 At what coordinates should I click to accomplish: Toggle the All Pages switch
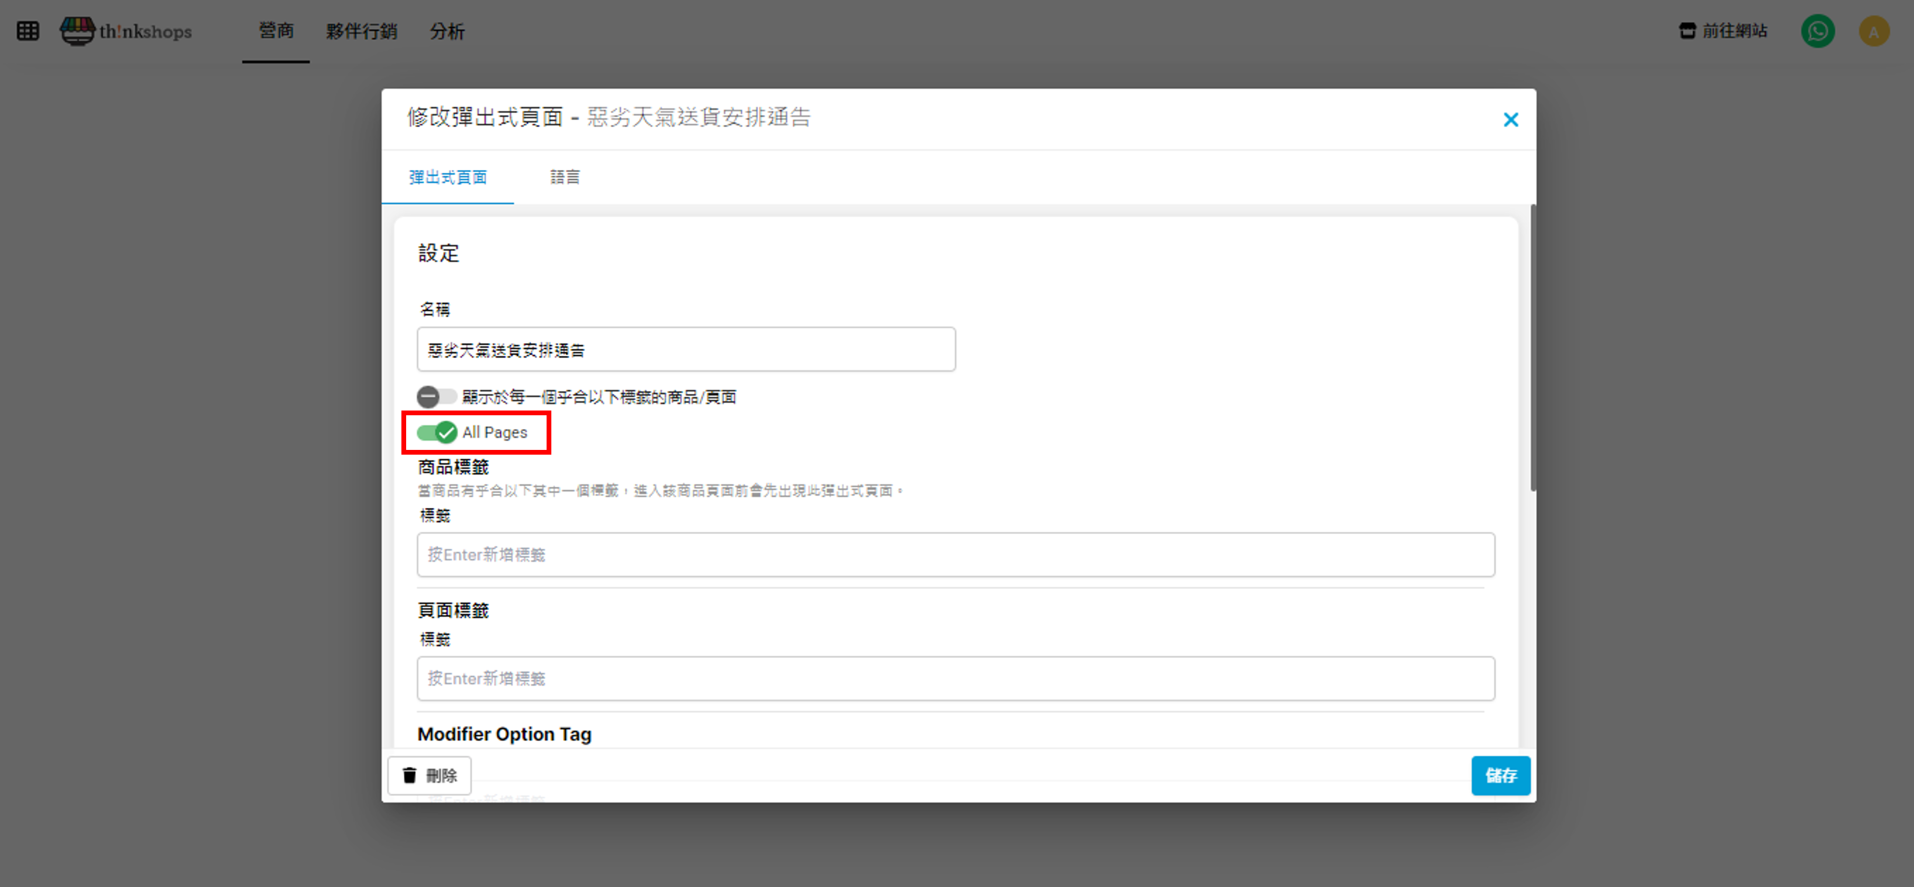tap(437, 433)
